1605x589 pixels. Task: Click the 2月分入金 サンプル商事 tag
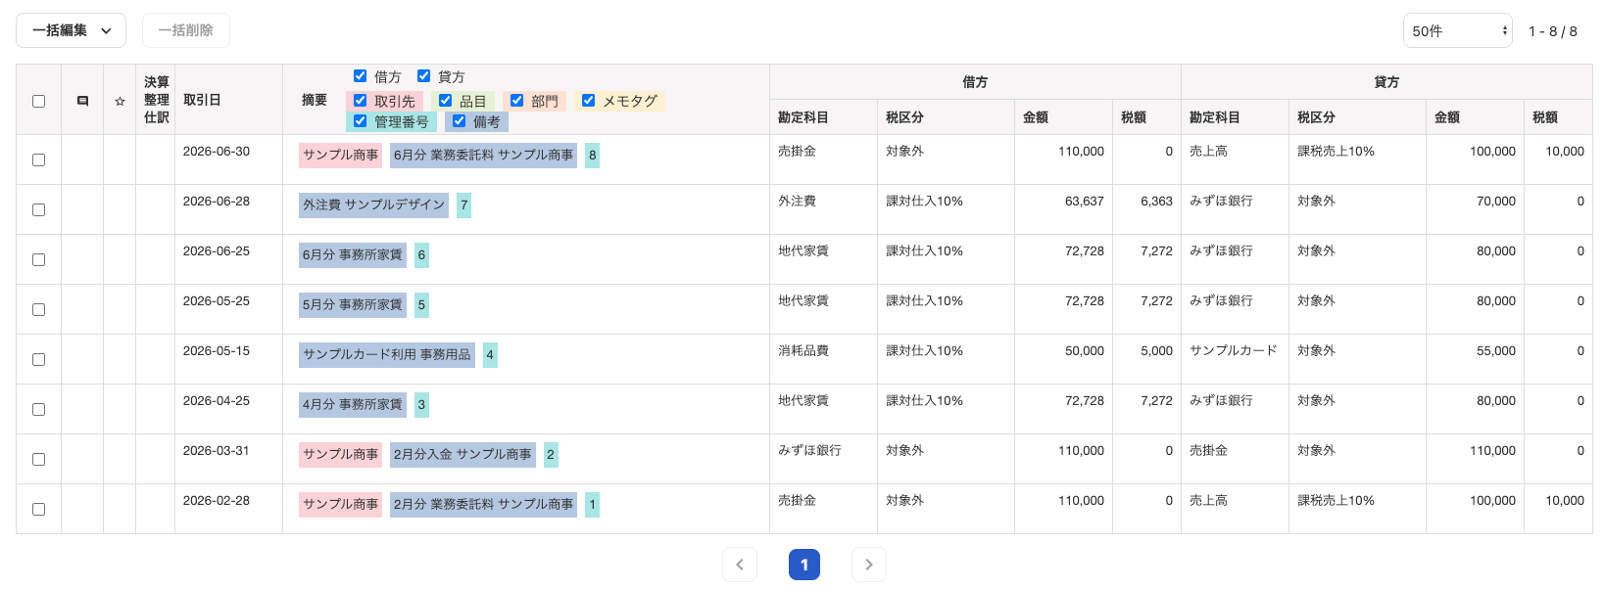[462, 454]
